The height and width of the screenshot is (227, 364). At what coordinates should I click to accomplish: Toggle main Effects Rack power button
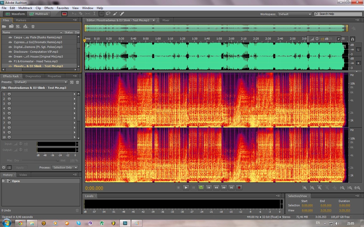tap(4, 167)
